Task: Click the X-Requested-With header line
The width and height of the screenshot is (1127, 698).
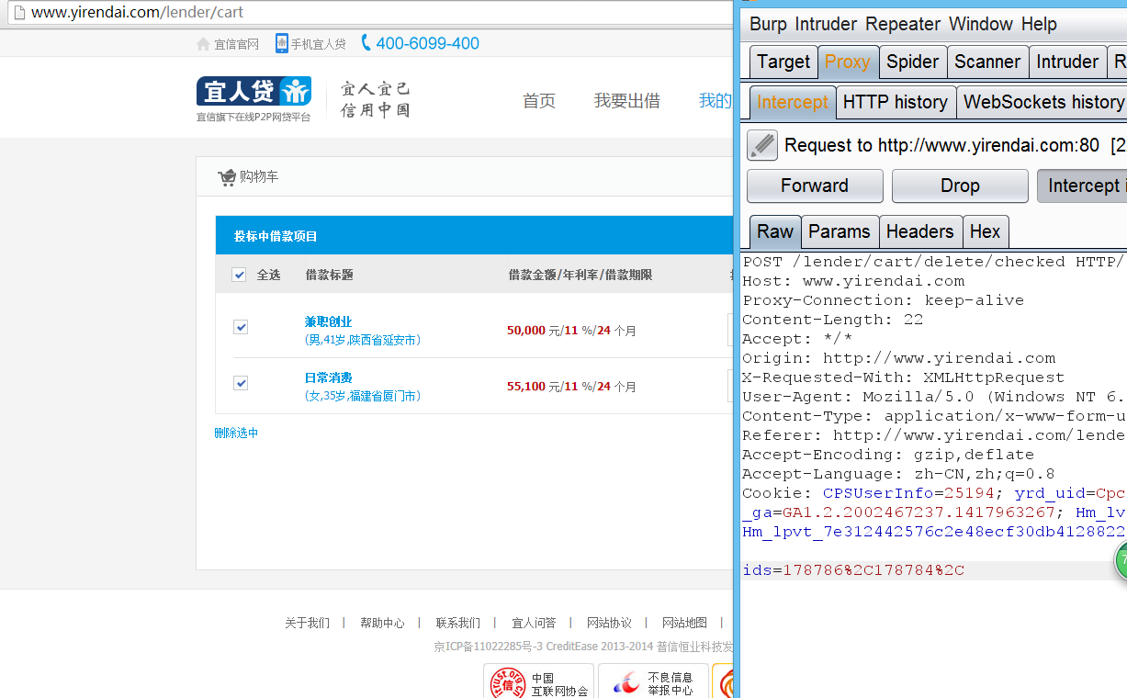Action: coord(903,377)
